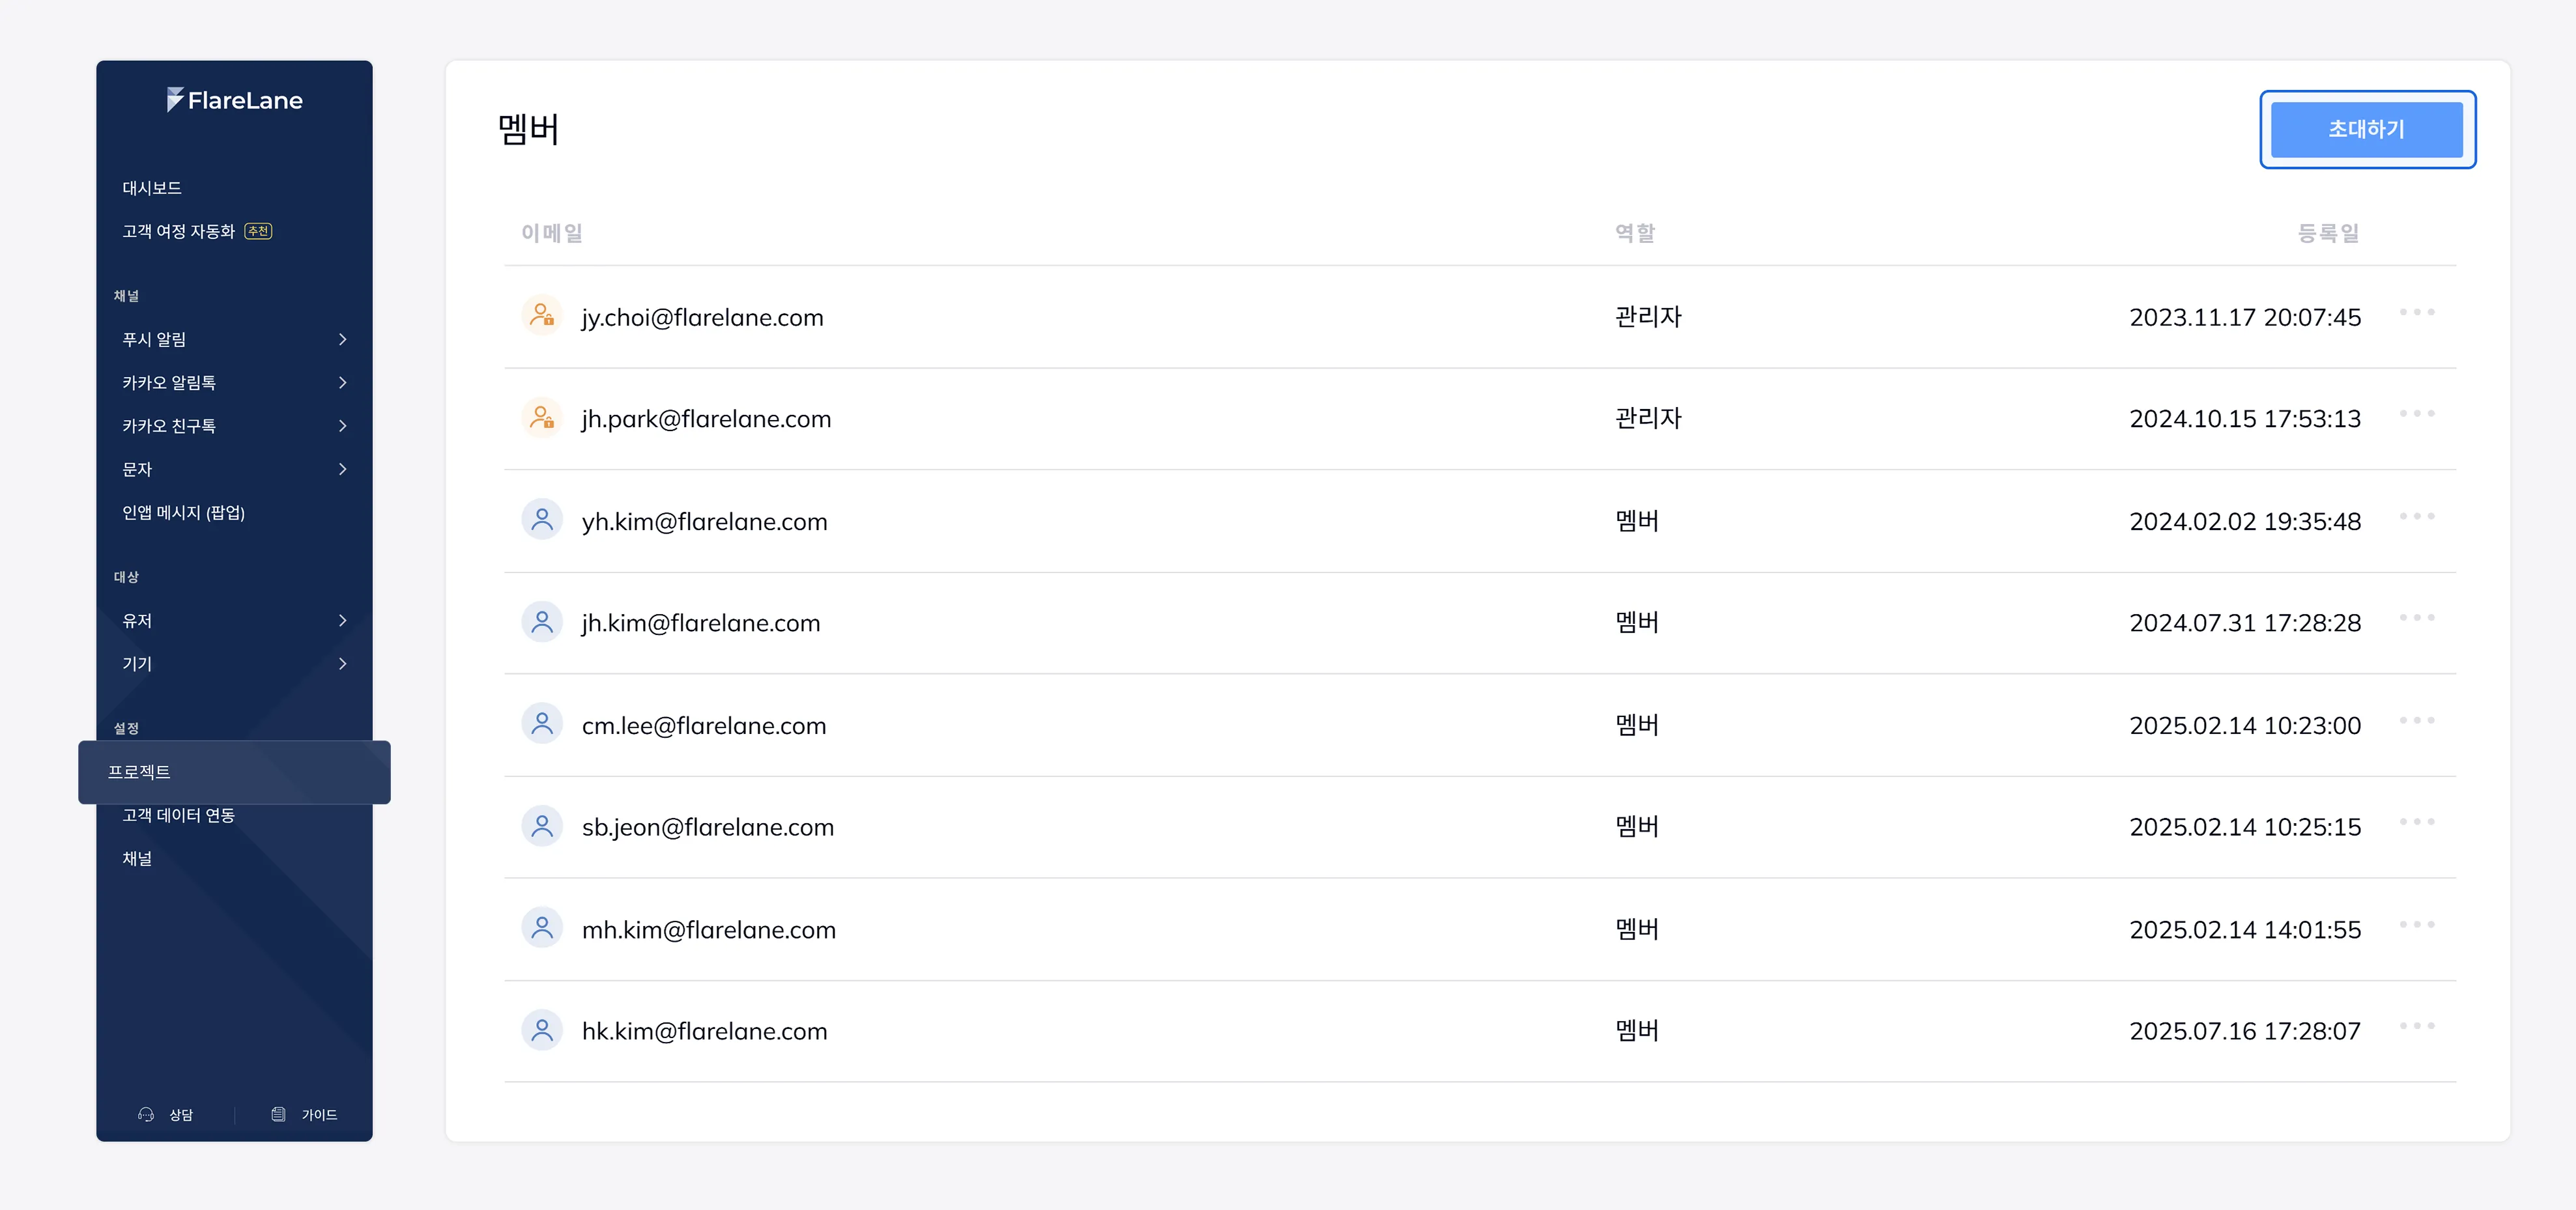Click date 2024.07.31 17:28:28
2576x1210 pixels.
(x=2245, y=623)
